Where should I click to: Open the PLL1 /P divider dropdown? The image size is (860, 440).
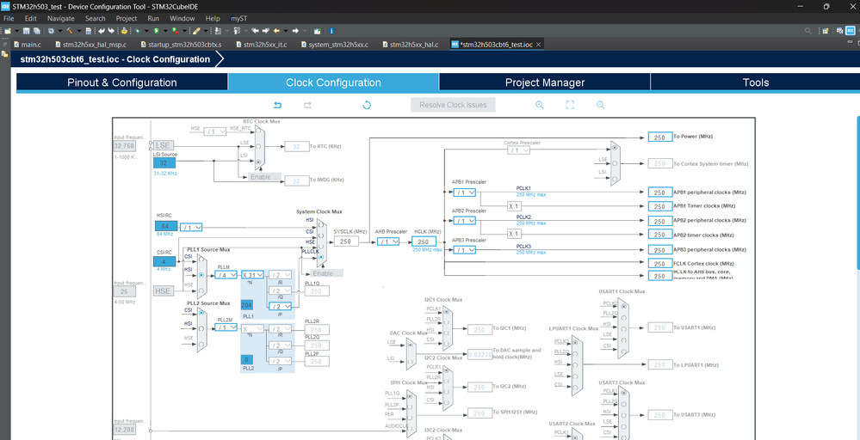tap(279, 307)
